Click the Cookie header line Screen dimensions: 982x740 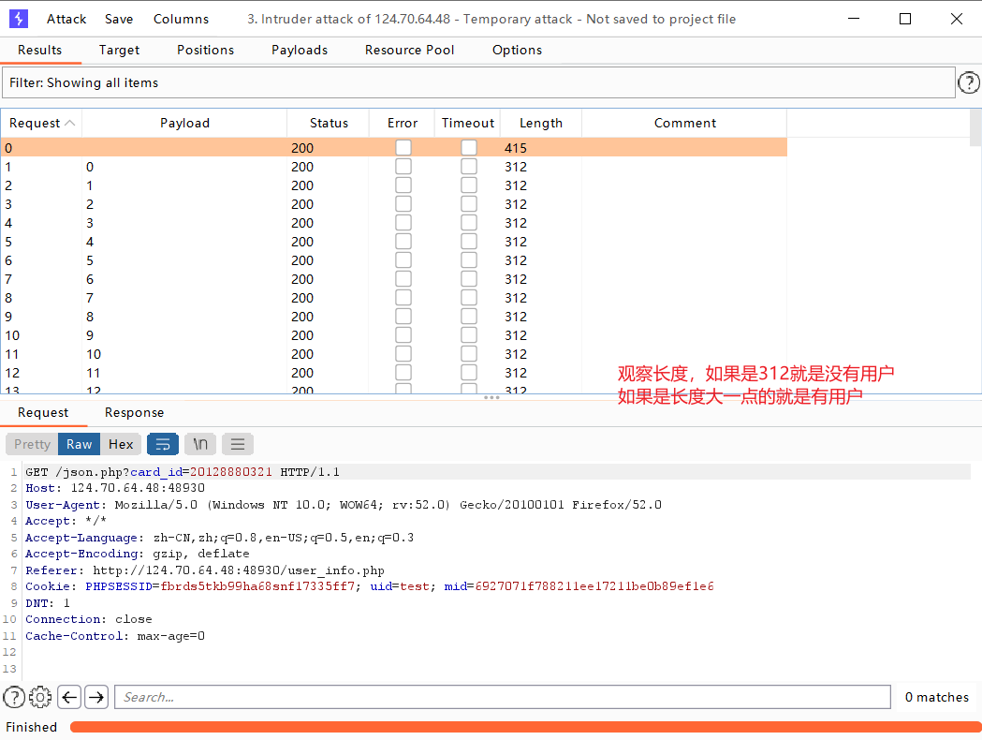click(x=370, y=586)
